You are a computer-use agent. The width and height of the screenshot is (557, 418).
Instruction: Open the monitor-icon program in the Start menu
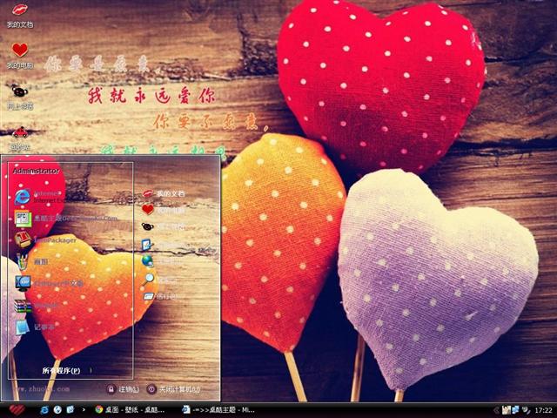(x=49, y=283)
